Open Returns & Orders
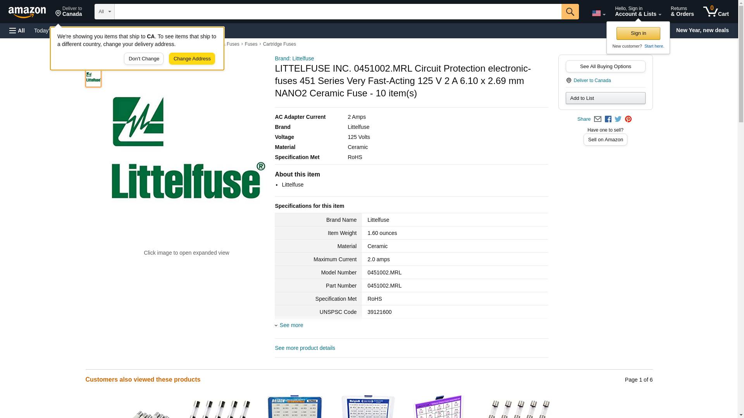This screenshot has height=418, width=744. (x=682, y=12)
